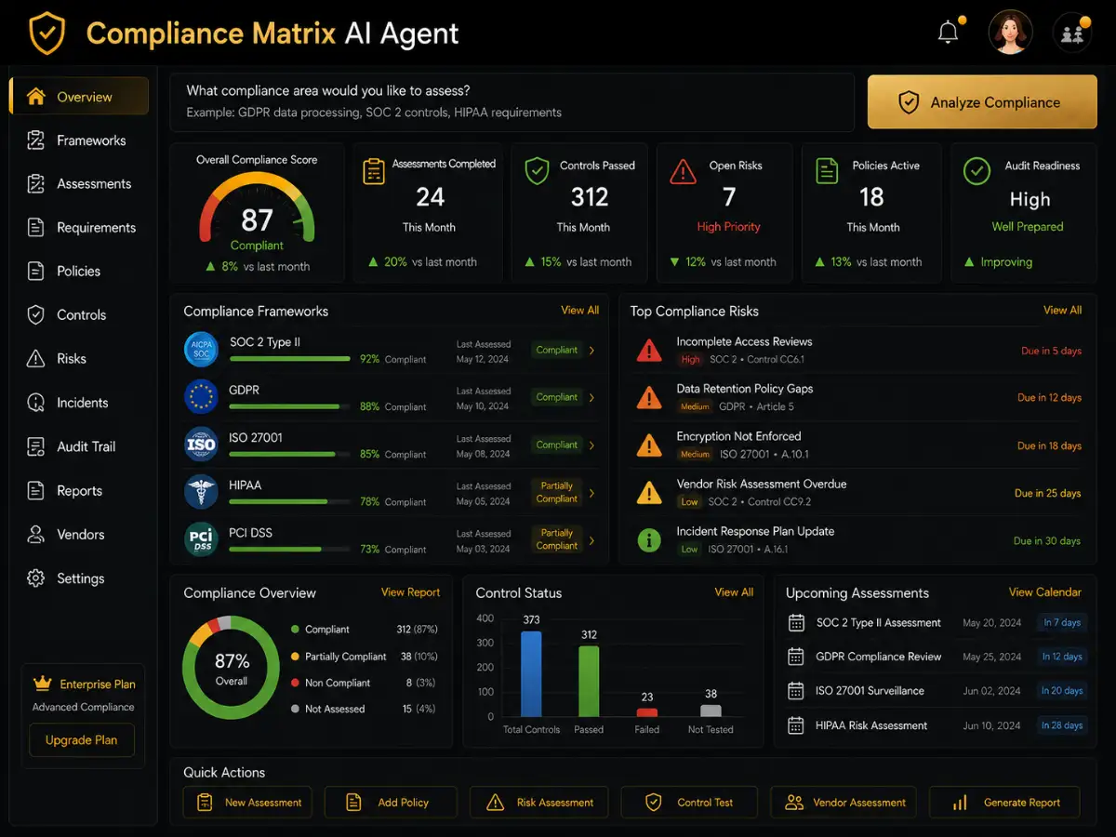Screen dimensions: 1116x837
Task: Click the Add Policy quick action
Action: coord(391,803)
